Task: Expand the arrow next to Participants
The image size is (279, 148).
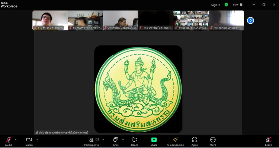Action: 103,140
